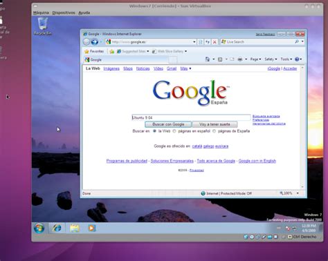328x261 pixels.
Task: Click the VirtualBox optical disc status icon
Action: point(252,237)
